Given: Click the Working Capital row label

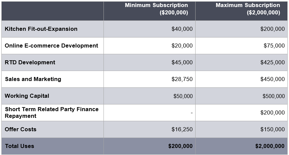Looking at the screenshot, I should click(27, 96).
